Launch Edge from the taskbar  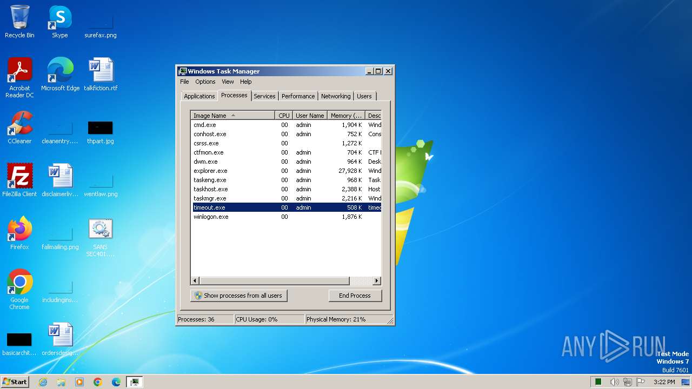(x=116, y=382)
